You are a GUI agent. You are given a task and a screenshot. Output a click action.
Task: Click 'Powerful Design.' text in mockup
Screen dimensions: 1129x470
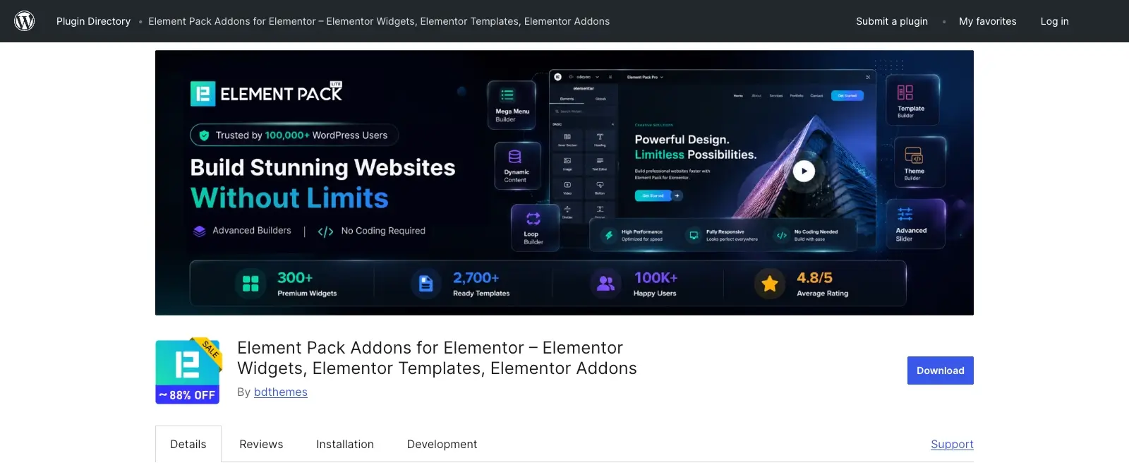click(682, 140)
